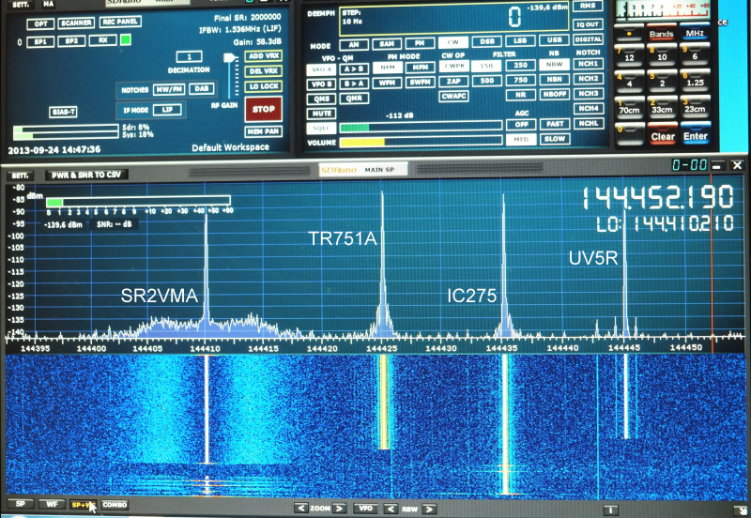
Task: Select VFO B
Action: tap(321, 84)
